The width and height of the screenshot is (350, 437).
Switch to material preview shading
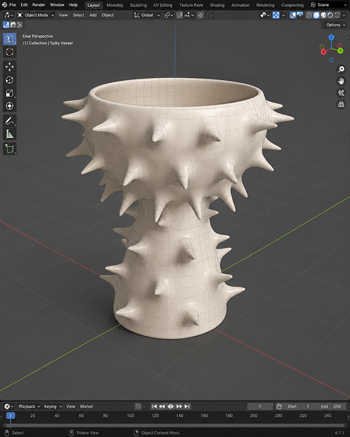coord(323,15)
